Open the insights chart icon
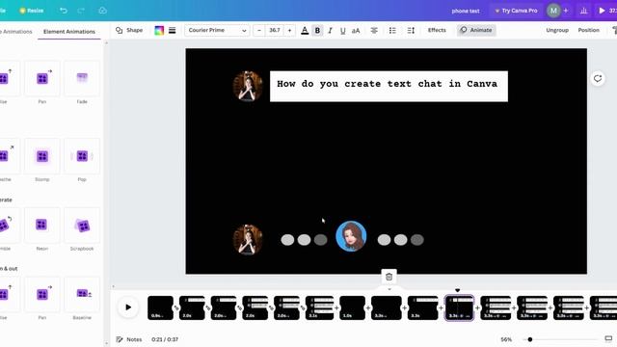 (x=583, y=11)
